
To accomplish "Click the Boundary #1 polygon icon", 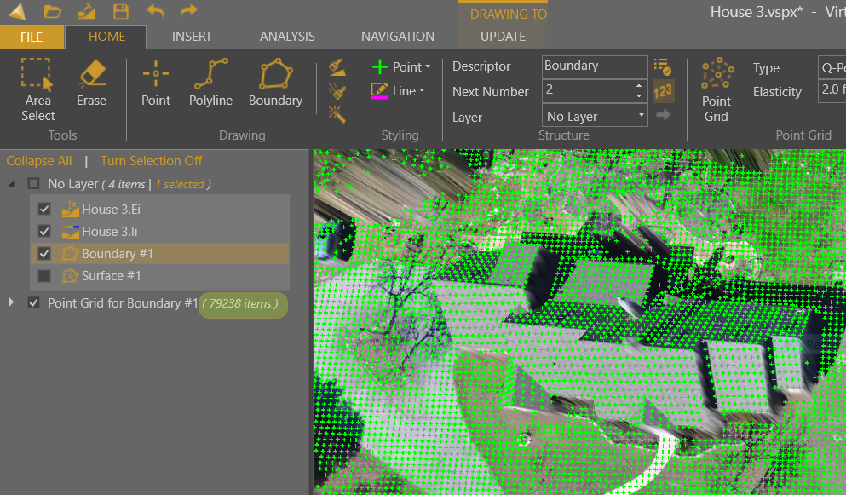I will coord(70,254).
